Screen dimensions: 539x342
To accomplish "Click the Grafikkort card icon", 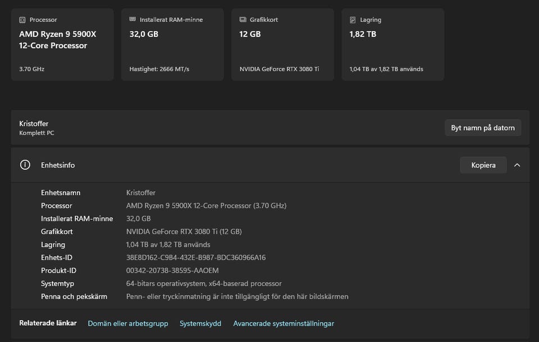I will 243,20.
